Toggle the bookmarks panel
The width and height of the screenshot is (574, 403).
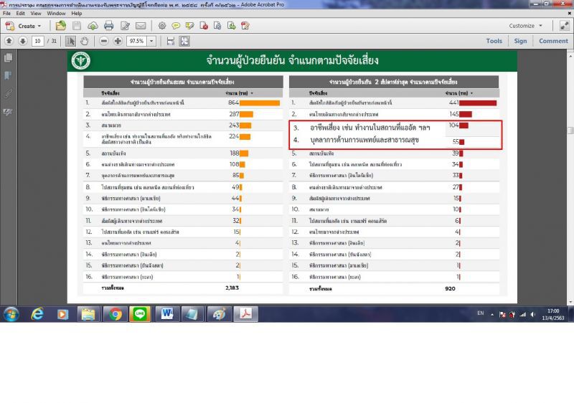pyautogui.click(x=8, y=76)
